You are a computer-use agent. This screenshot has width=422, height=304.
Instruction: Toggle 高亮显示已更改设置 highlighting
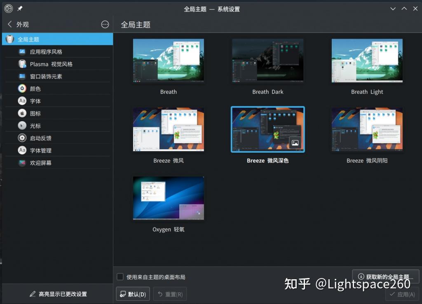pos(57,294)
